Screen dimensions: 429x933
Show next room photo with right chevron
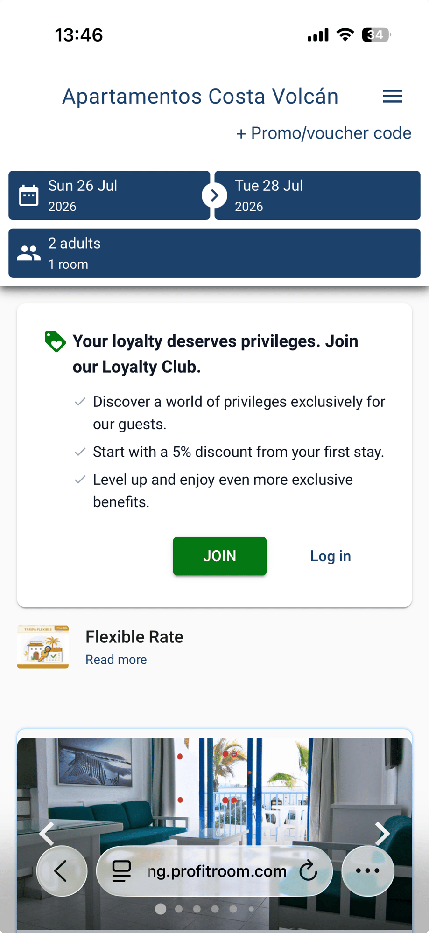[x=382, y=834]
